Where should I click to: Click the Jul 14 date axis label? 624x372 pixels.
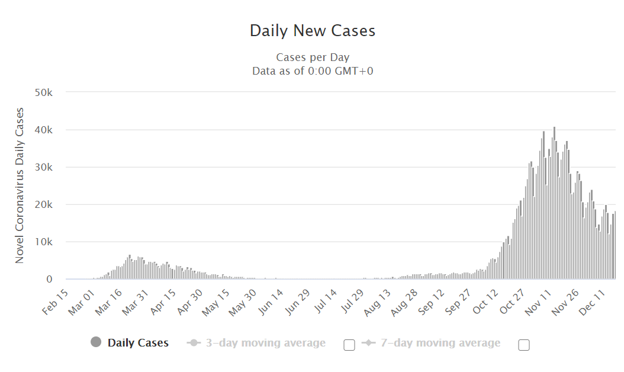point(325,302)
